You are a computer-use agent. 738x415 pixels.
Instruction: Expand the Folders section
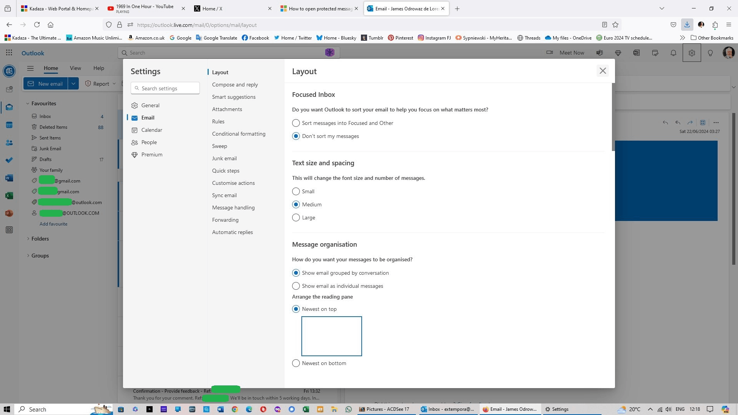[40, 239]
